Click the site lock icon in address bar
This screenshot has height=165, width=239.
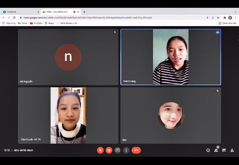pos(21,18)
